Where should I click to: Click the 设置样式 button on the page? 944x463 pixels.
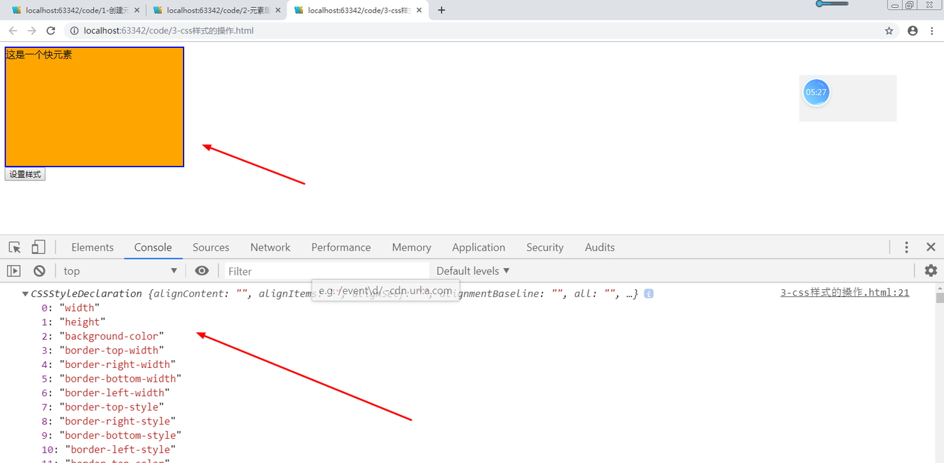tap(24, 174)
